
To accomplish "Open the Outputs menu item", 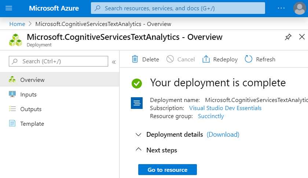I will [x=59, y=109].
